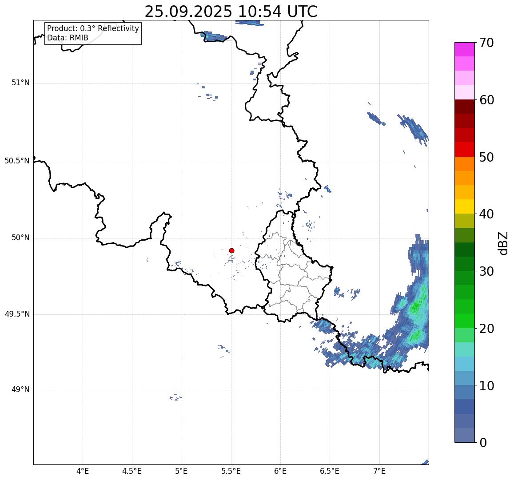The height and width of the screenshot is (480, 514).
Task: Click the '7°E' longitude label
Action: (x=379, y=471)
